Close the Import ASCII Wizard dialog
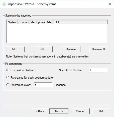Viewport: 114px width, 117px height. pos(110,4)
